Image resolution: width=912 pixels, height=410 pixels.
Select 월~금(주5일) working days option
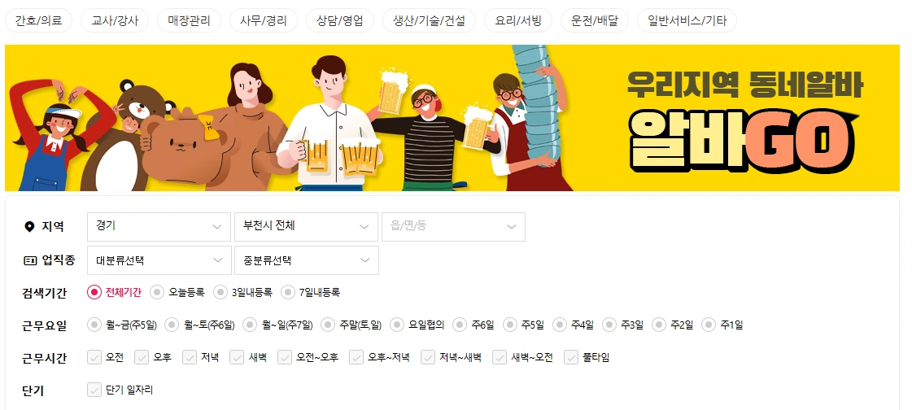tap(94, 325)
